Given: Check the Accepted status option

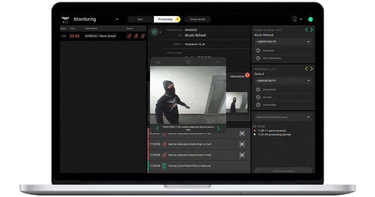Looking at the screenshot, I should pos(258,51).
